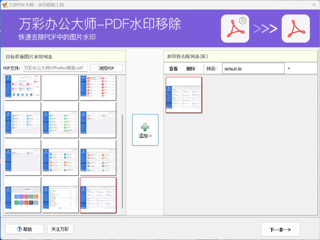Select the colorful app-grid thumbnail in the bottom row
Viewport: 320px width, 240px height.
click(23, 195)
